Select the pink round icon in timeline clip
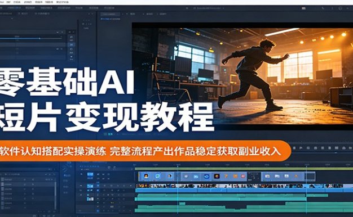The height and width of the screenshot is (217, 353). tap(244, 177)
